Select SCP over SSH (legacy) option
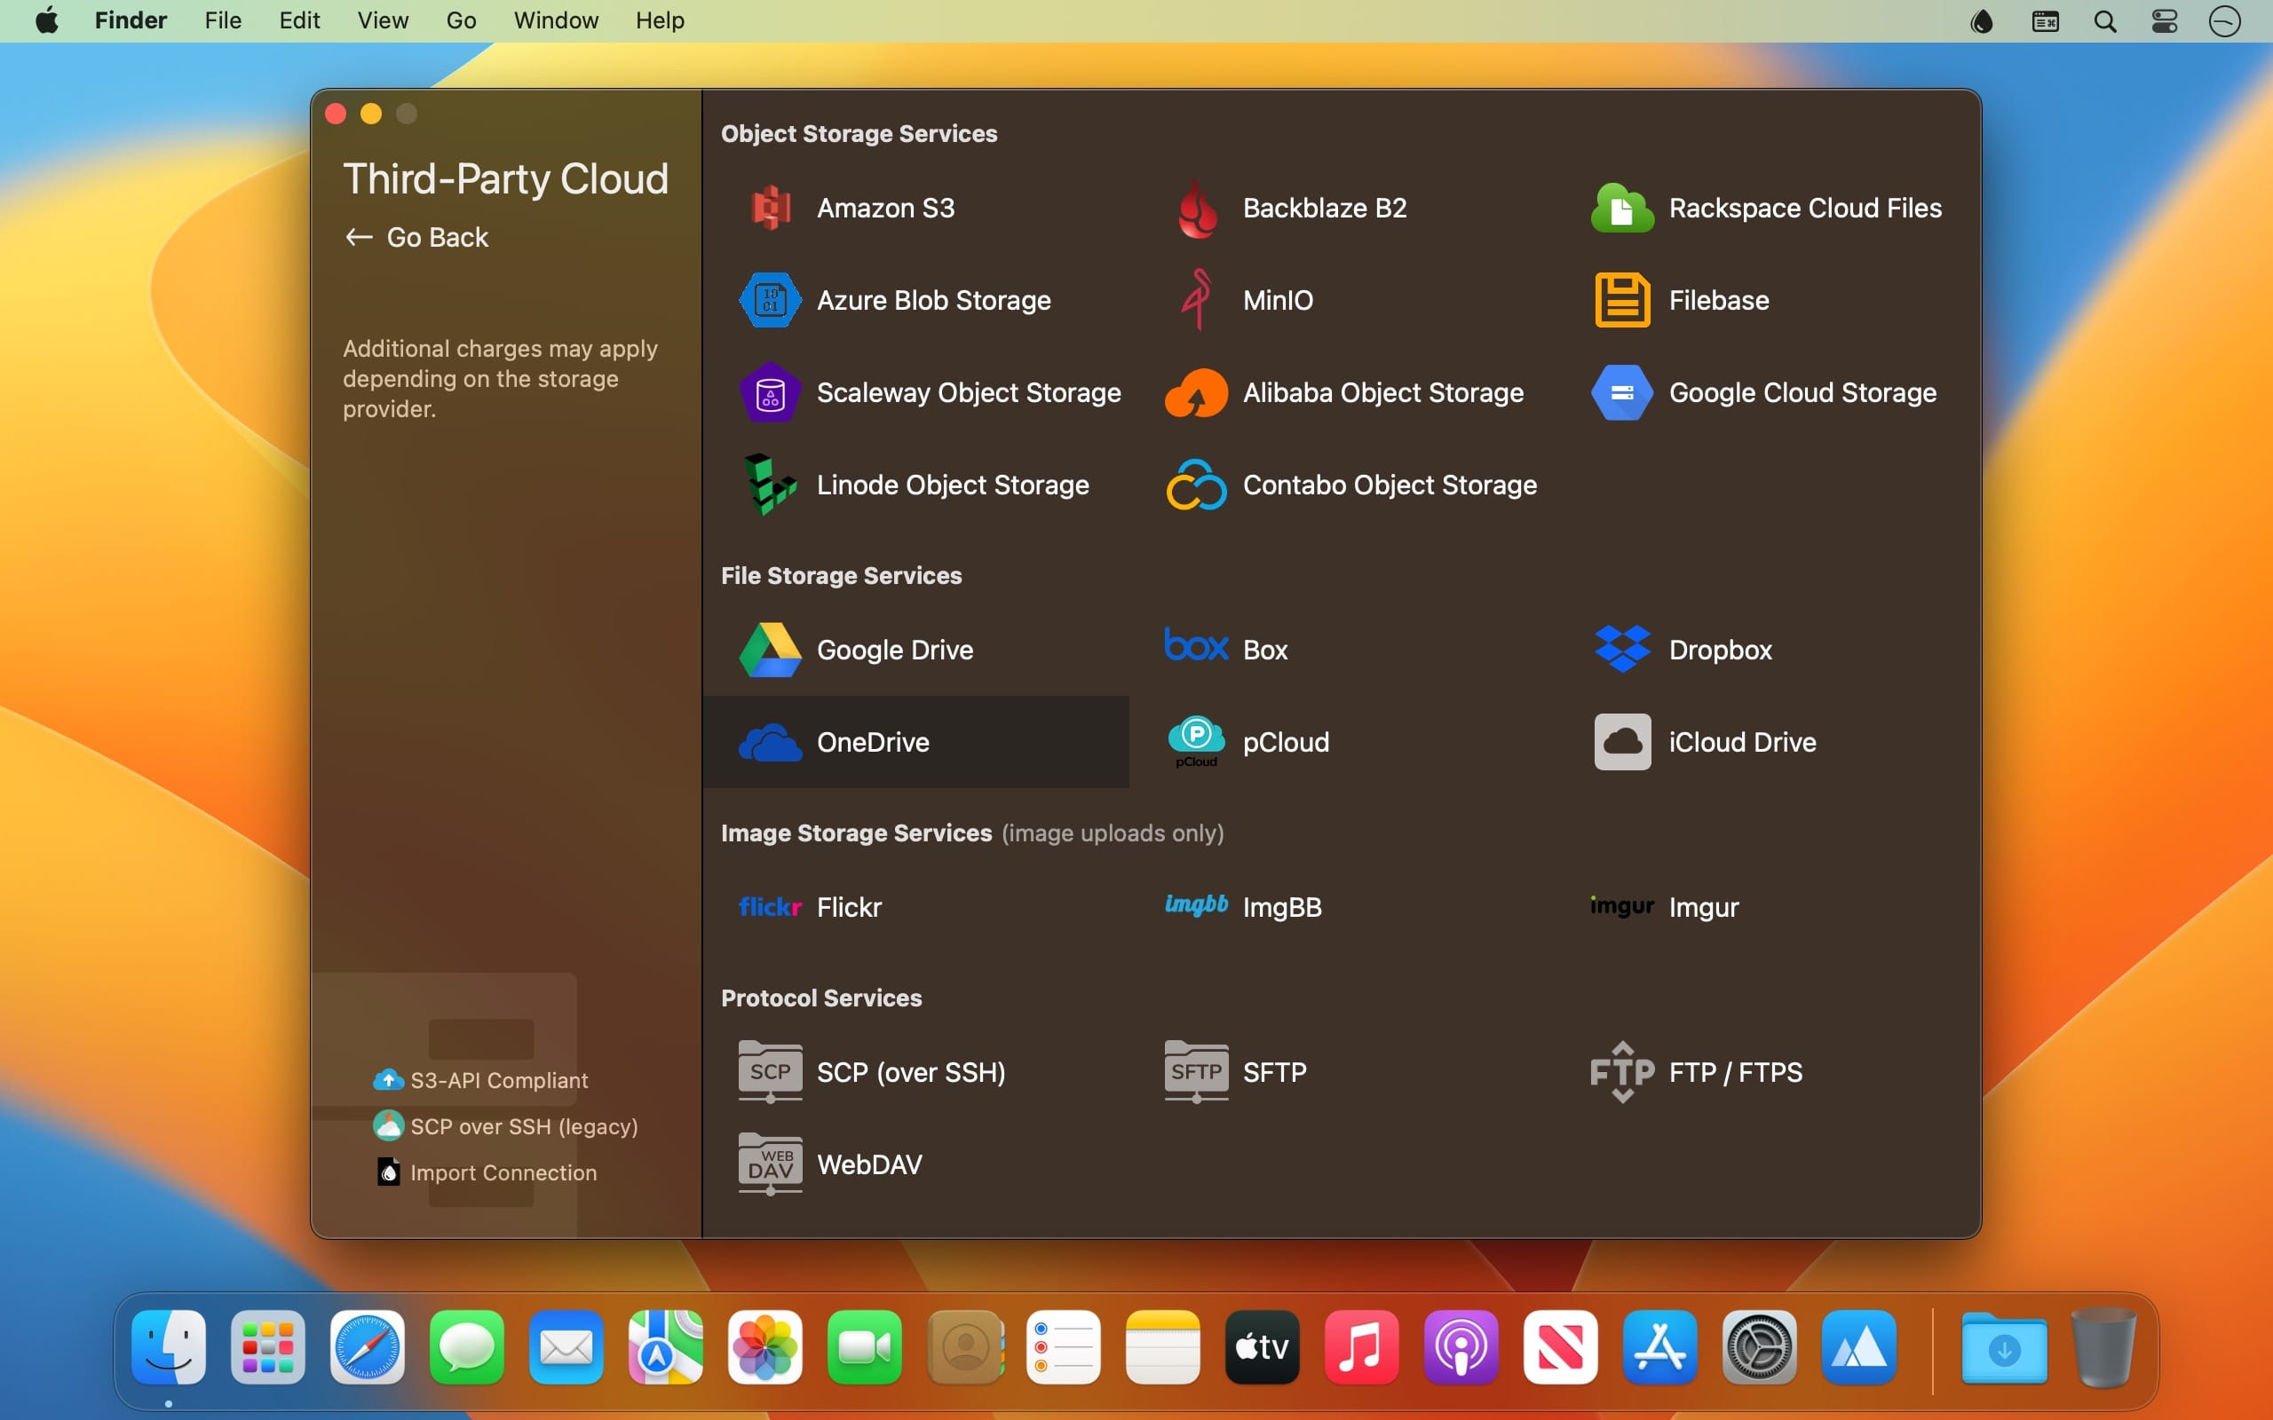This screenshot has width=2273, height=1420. (523, 1126)
